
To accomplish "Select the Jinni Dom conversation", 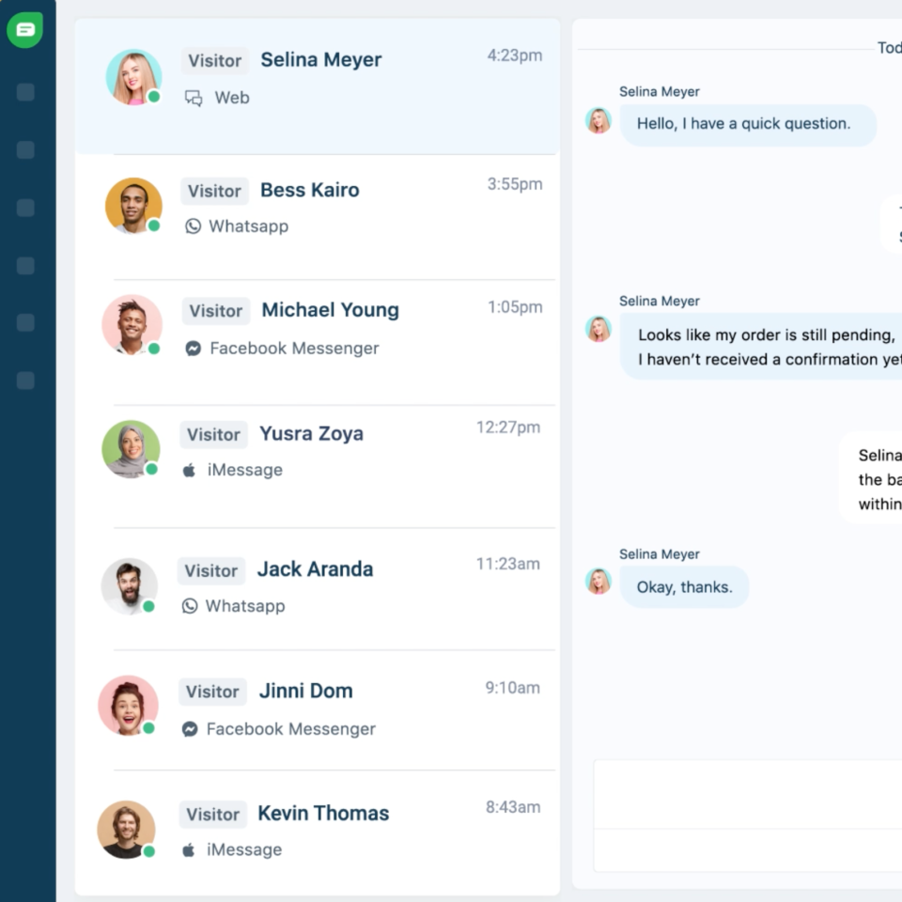I will 305,692.
